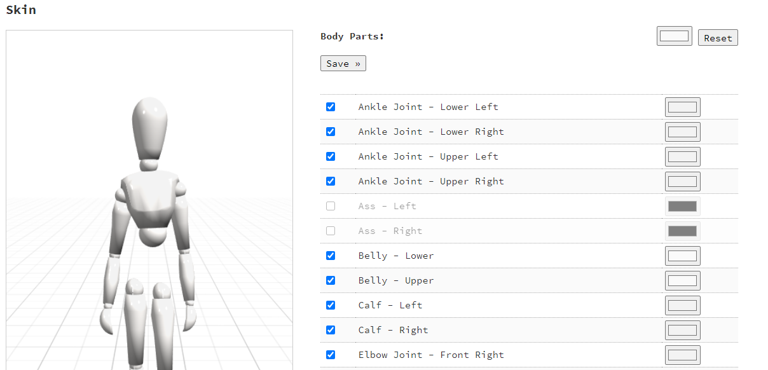This screenshot has height=370, width=768.
Task: Enable the Ass - Right checkbox
Action: click(x=331, y=231)
